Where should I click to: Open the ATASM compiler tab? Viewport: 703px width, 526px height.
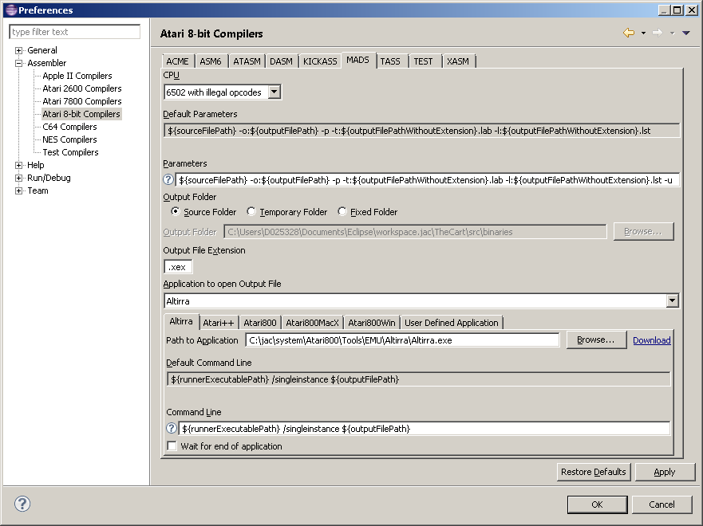click(247, 61)
